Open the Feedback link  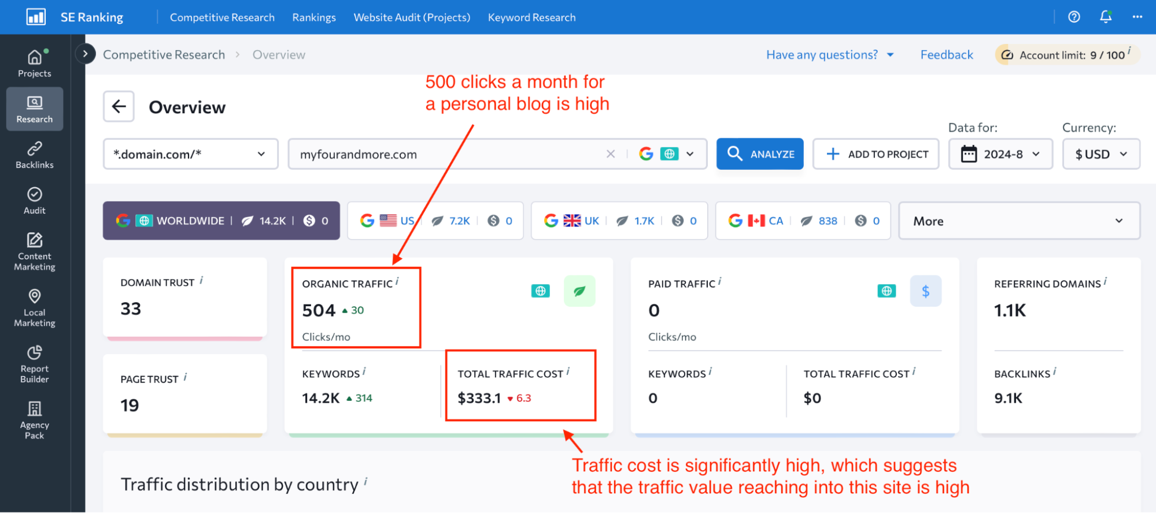947,55
